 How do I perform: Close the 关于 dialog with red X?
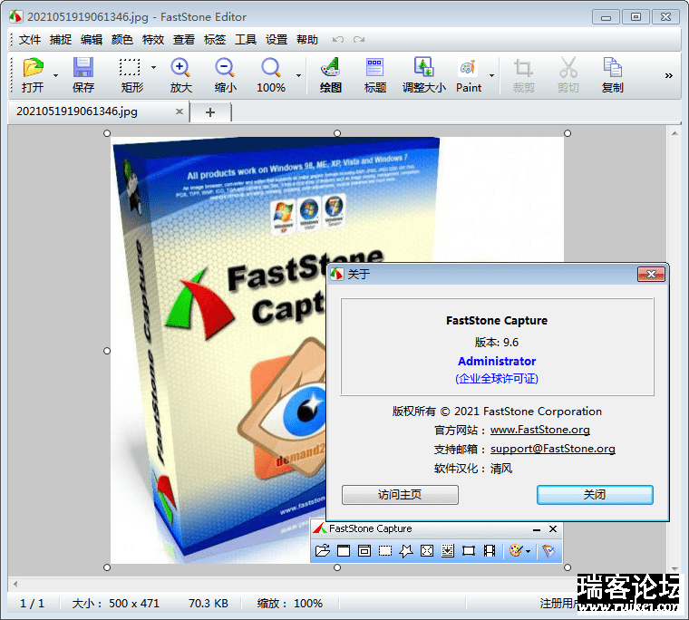click(651, 274)
